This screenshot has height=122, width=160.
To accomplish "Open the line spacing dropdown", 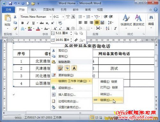I will click(110, 23).
